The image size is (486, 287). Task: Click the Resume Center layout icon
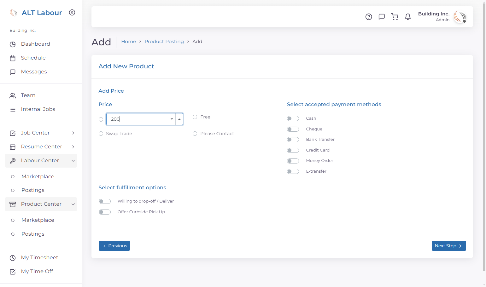(13, 147)
